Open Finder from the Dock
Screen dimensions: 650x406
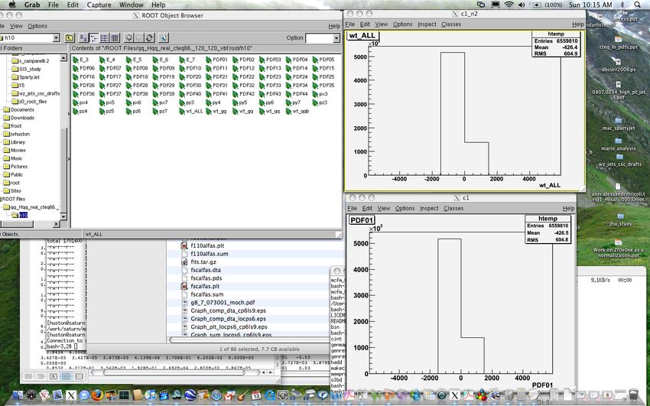pos(18,395)
